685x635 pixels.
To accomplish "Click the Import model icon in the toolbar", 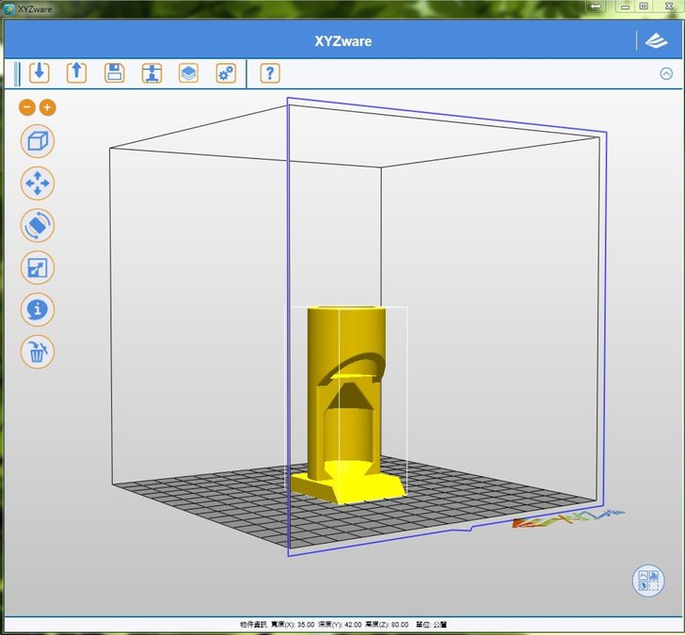I will coord(39,72).
